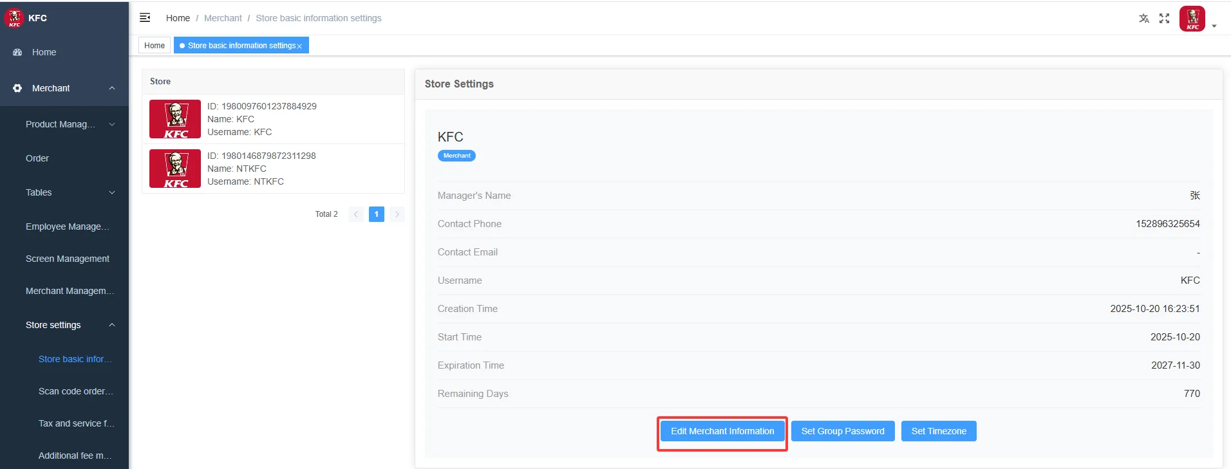Screen dimensions: 1231x469
Task: Click remaining days value 770
Action: (1192, 394)
